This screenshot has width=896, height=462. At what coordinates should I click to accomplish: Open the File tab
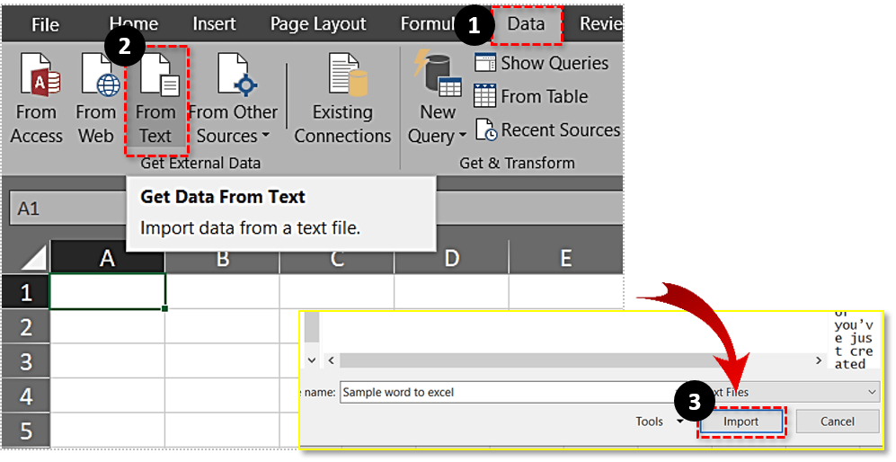[x=45, y=24]
